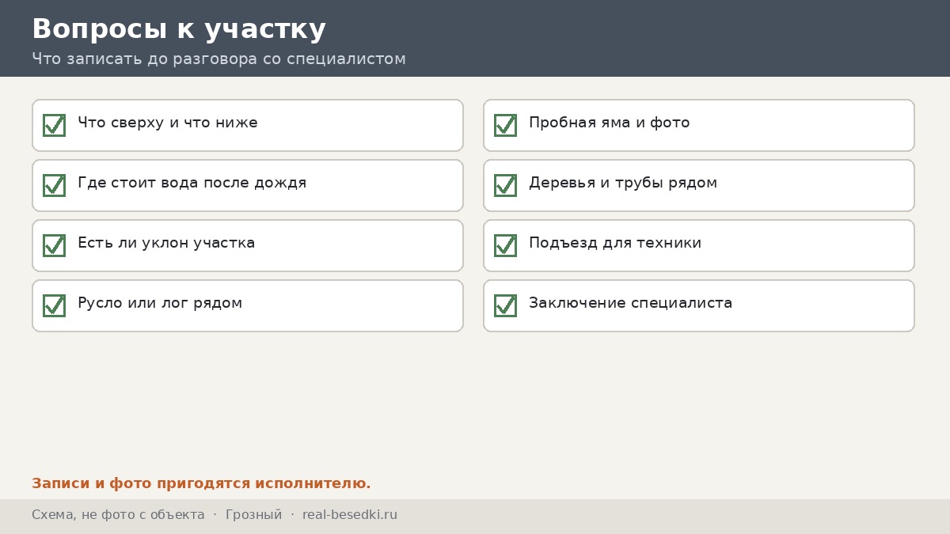Click the "Где стоит вода после дождя" label

192,183
